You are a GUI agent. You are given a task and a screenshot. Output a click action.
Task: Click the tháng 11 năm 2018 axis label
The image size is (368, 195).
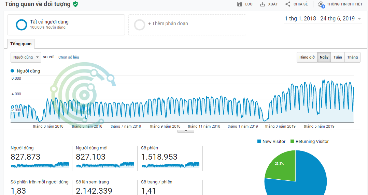pos(204,126)
